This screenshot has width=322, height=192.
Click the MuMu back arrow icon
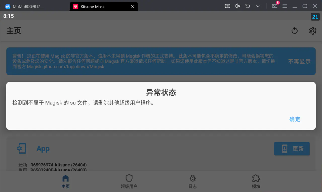pyautogui.click(x=248, y=6)
